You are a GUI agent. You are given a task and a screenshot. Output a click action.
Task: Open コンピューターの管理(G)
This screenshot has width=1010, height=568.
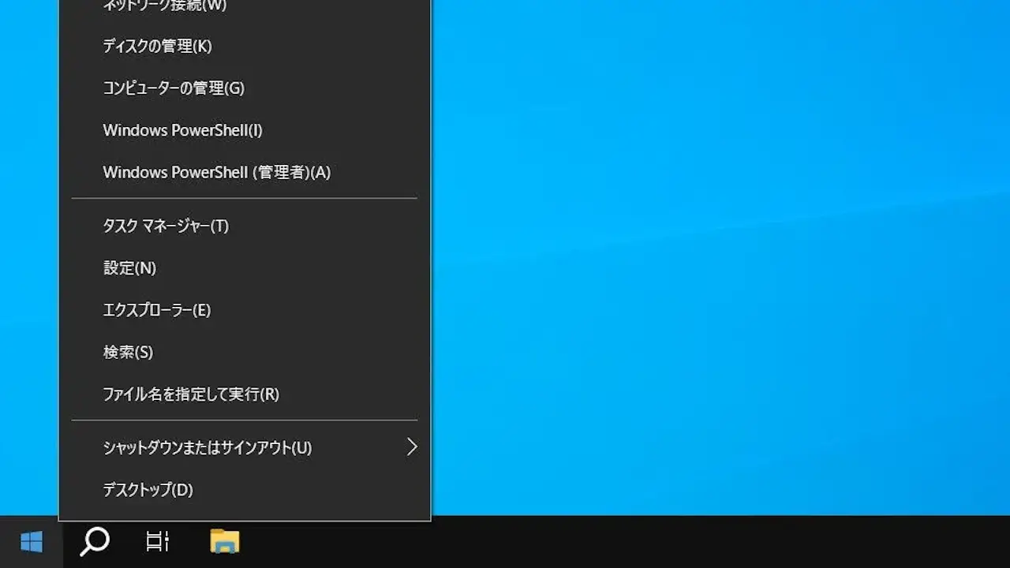[245, 88]
